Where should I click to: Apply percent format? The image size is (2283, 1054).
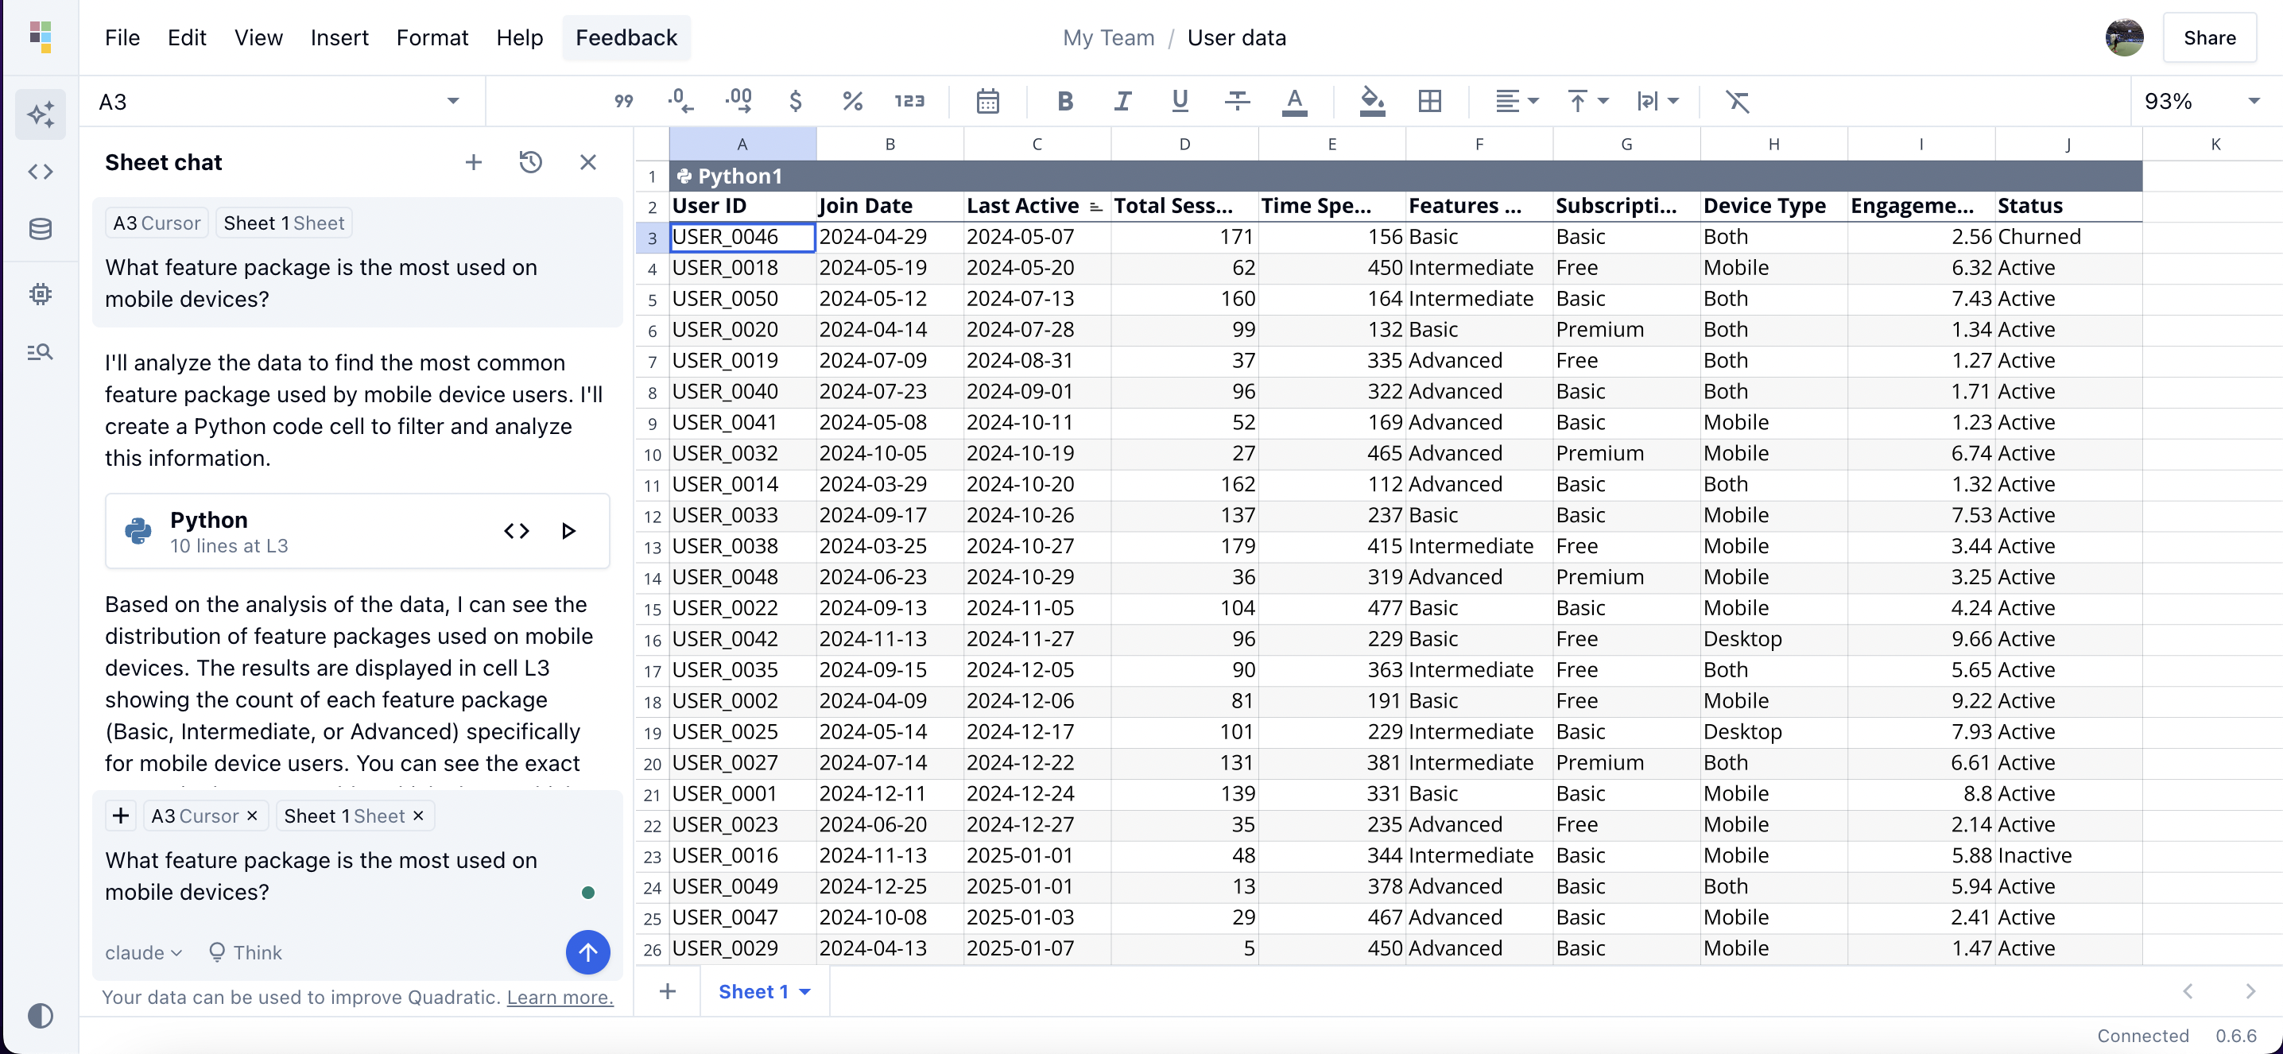(x=853, y=101)
